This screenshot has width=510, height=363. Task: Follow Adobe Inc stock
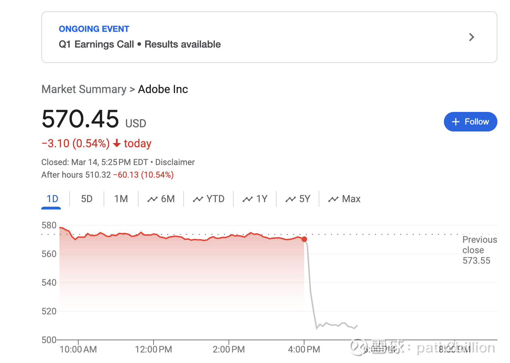click(470, 122)
